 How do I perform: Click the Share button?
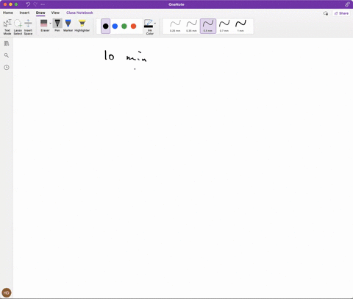pyautogui.click(x=341, y=13)
